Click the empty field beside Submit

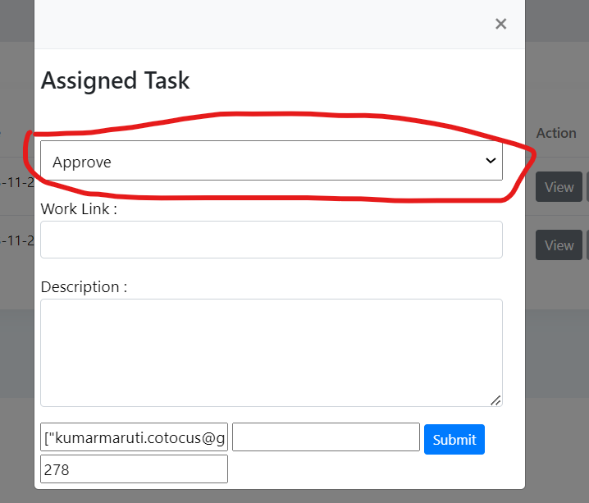[326, 437]
